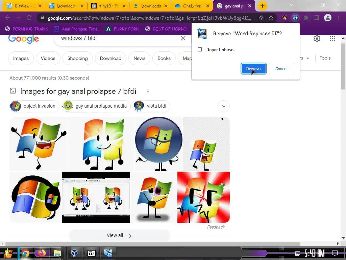Open the Chrome profile avatar
346x260 pixels.
click(x=328, y=18)
